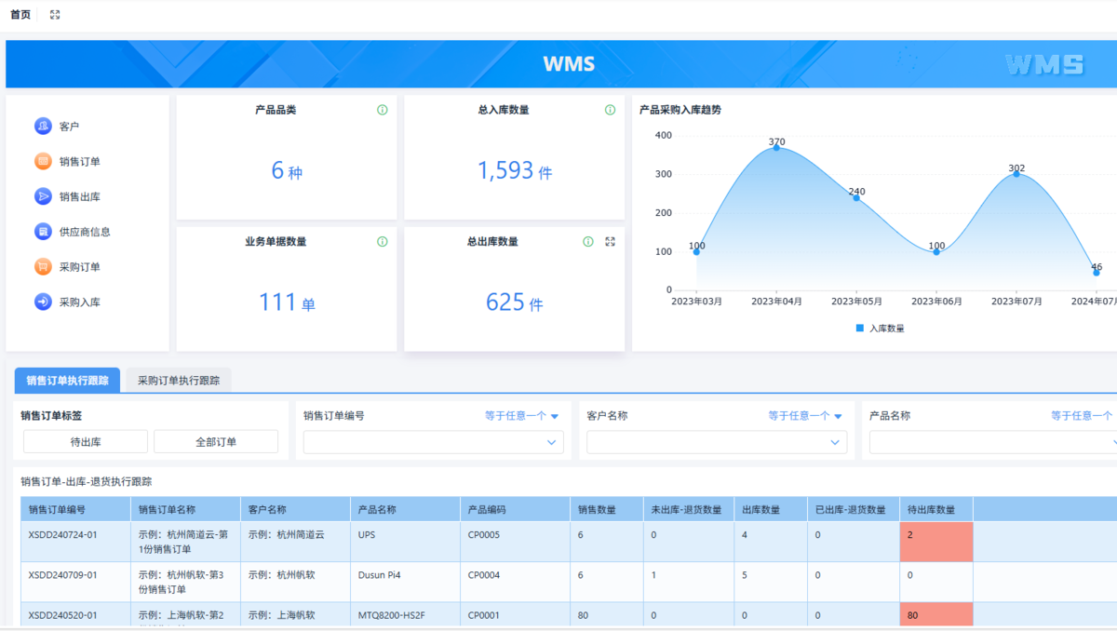Click the fullscreen icon beside 首页
This screenshot has width=1117, height=631.
click(55, 15)
